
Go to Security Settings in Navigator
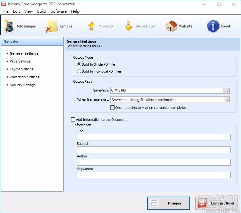(23, 85)
